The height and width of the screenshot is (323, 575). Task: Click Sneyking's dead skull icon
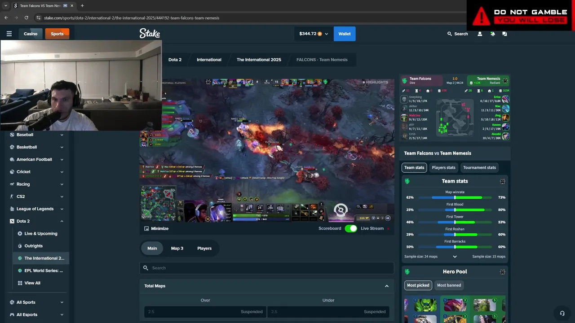point(404,99)
